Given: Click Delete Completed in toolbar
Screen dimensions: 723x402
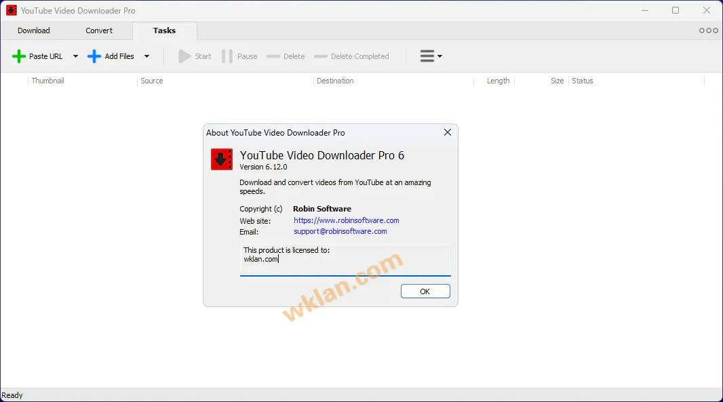Looking at the screenshot, I should coord(351,56).
